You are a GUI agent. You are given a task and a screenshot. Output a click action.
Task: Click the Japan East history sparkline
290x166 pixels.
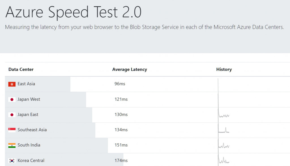(x=224, y=115)
